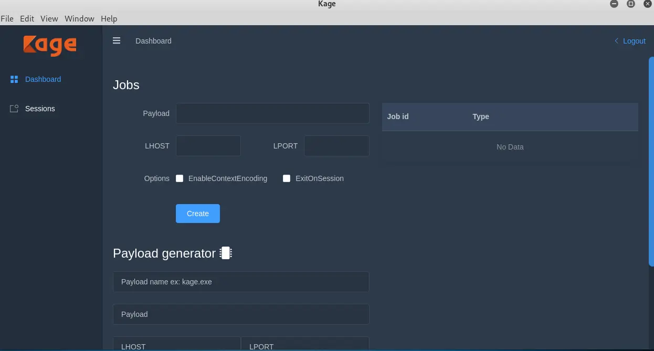Focus the Jobs Payload input field
Viewport: 654px width, 351px height.
272,113
